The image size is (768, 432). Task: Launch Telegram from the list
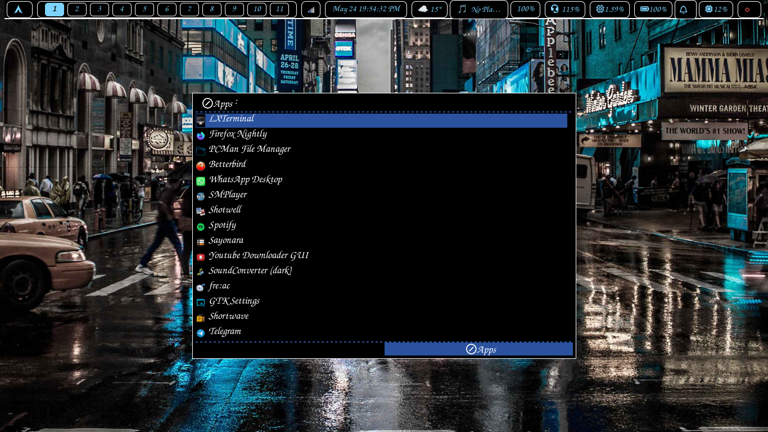[381, 333]
